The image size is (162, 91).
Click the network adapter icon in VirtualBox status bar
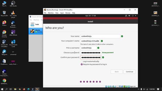pyautogui.click(x=113, y=86)
